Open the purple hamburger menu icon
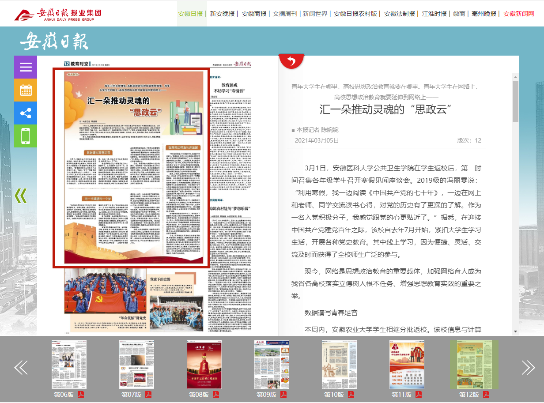Screen dimensions: 544x403 click(x=26, y=67)
